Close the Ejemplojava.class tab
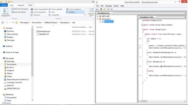 [x=156, y=17]
